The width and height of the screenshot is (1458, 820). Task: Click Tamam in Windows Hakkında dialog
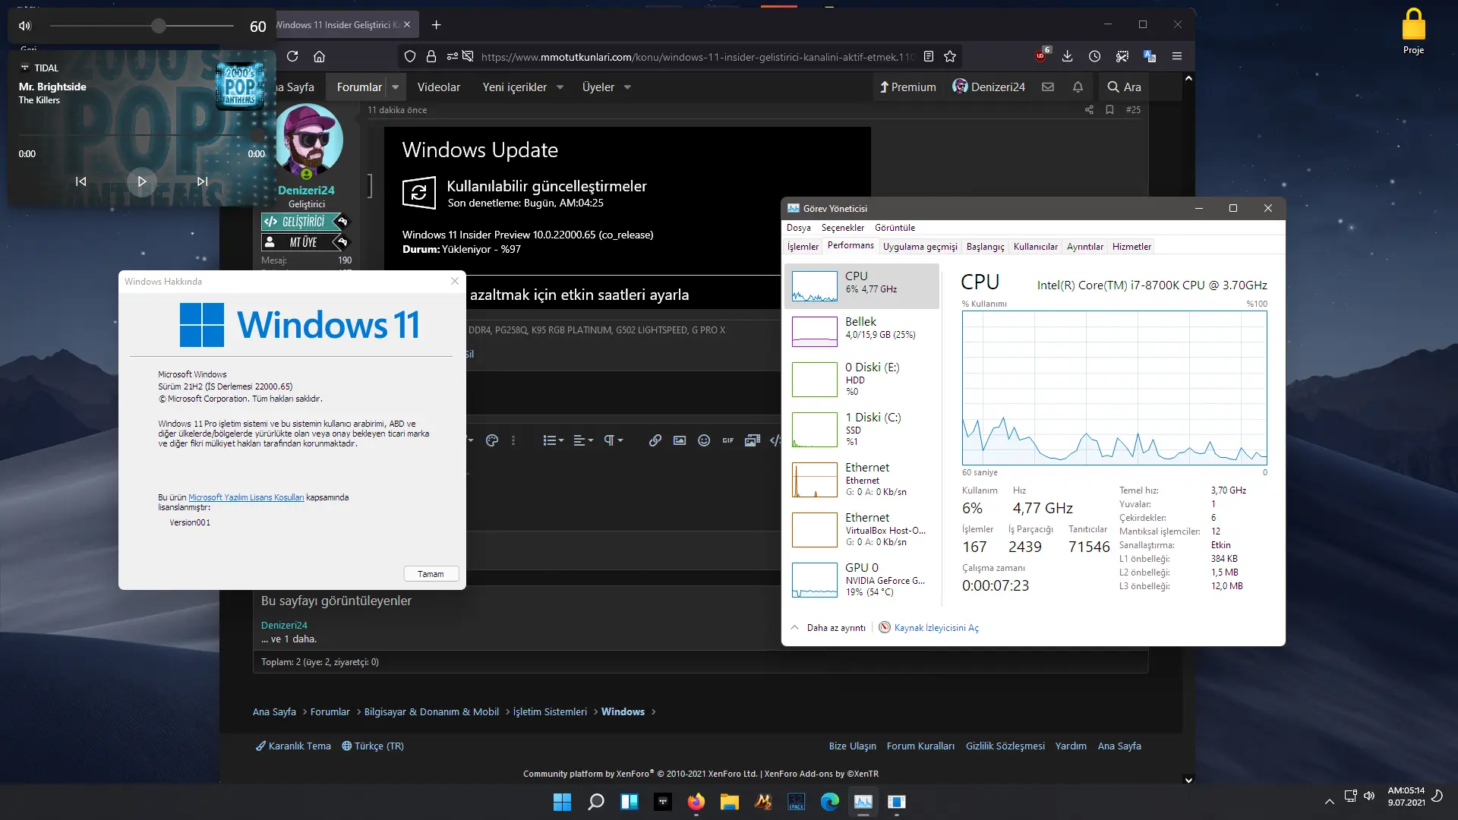click(x=431, y=574)
